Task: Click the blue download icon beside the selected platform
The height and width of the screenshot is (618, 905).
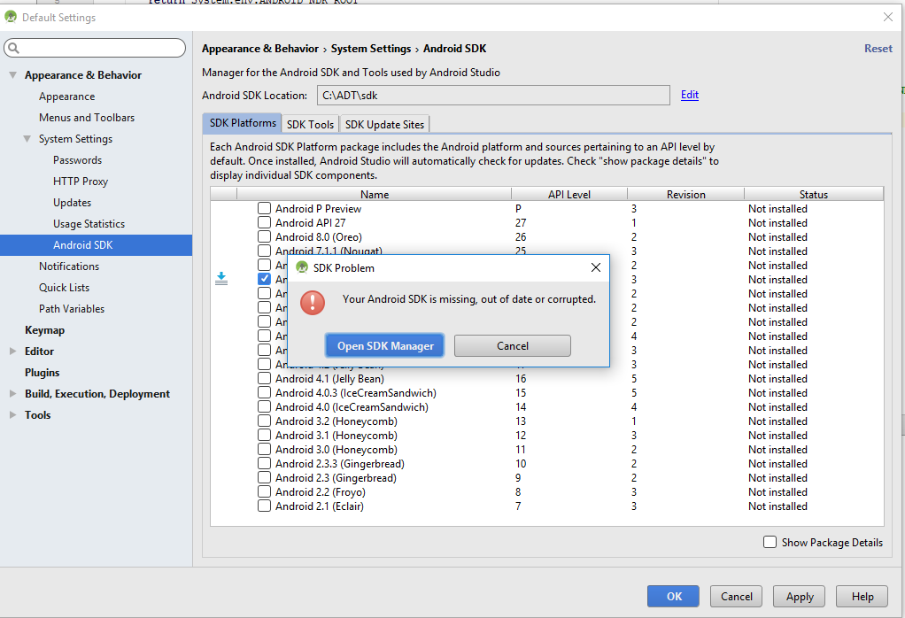Action: coord(220,278)
